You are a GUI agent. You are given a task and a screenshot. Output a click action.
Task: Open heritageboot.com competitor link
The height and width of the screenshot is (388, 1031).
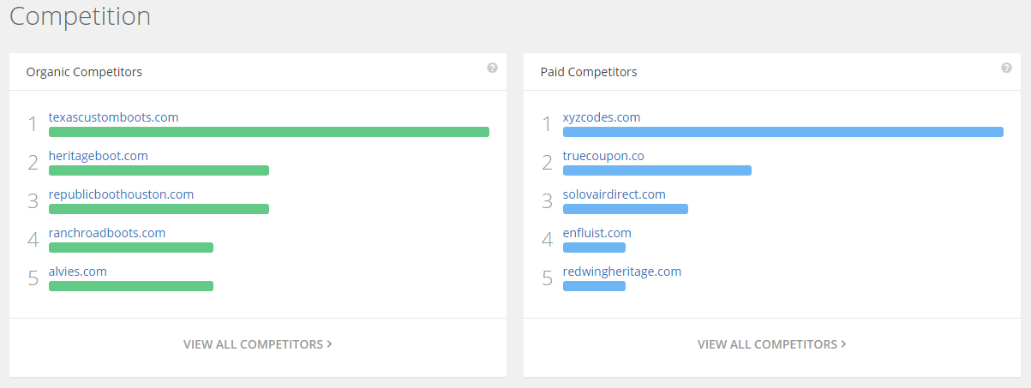99,156
